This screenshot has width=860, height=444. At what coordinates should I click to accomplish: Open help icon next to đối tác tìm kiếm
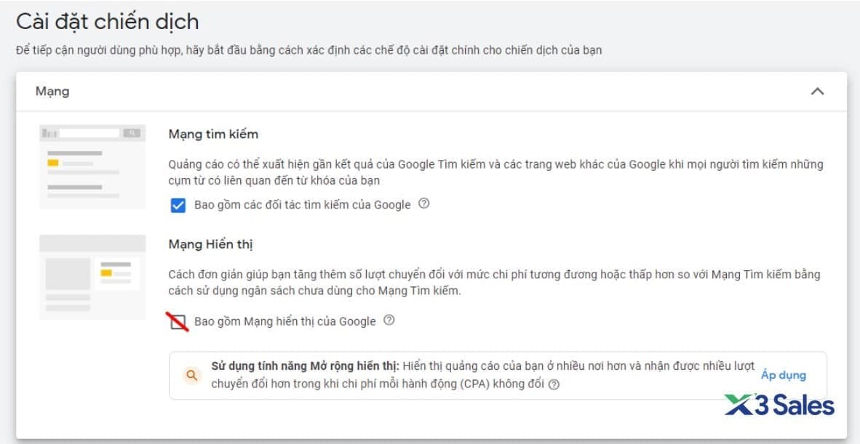(x=424, y=203)
